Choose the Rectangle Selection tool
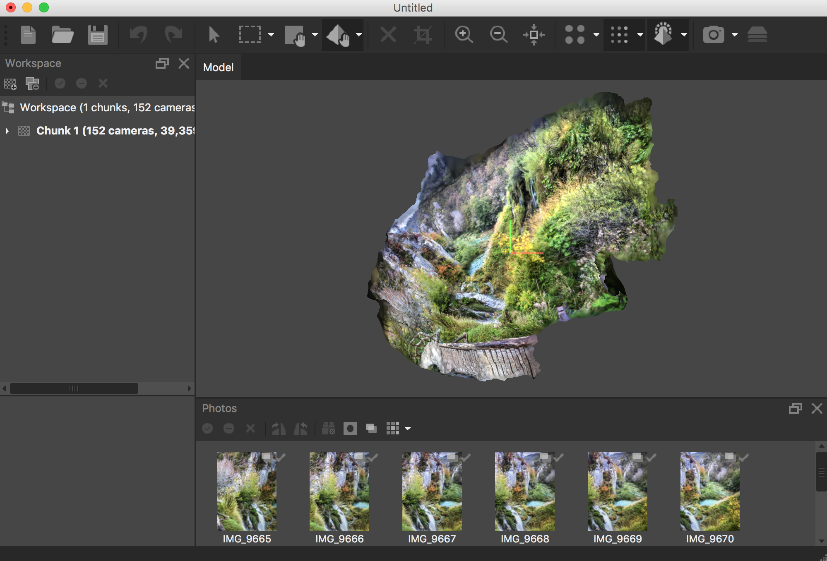This screenshot has width=827, height=561. click(x=250, y=35)
